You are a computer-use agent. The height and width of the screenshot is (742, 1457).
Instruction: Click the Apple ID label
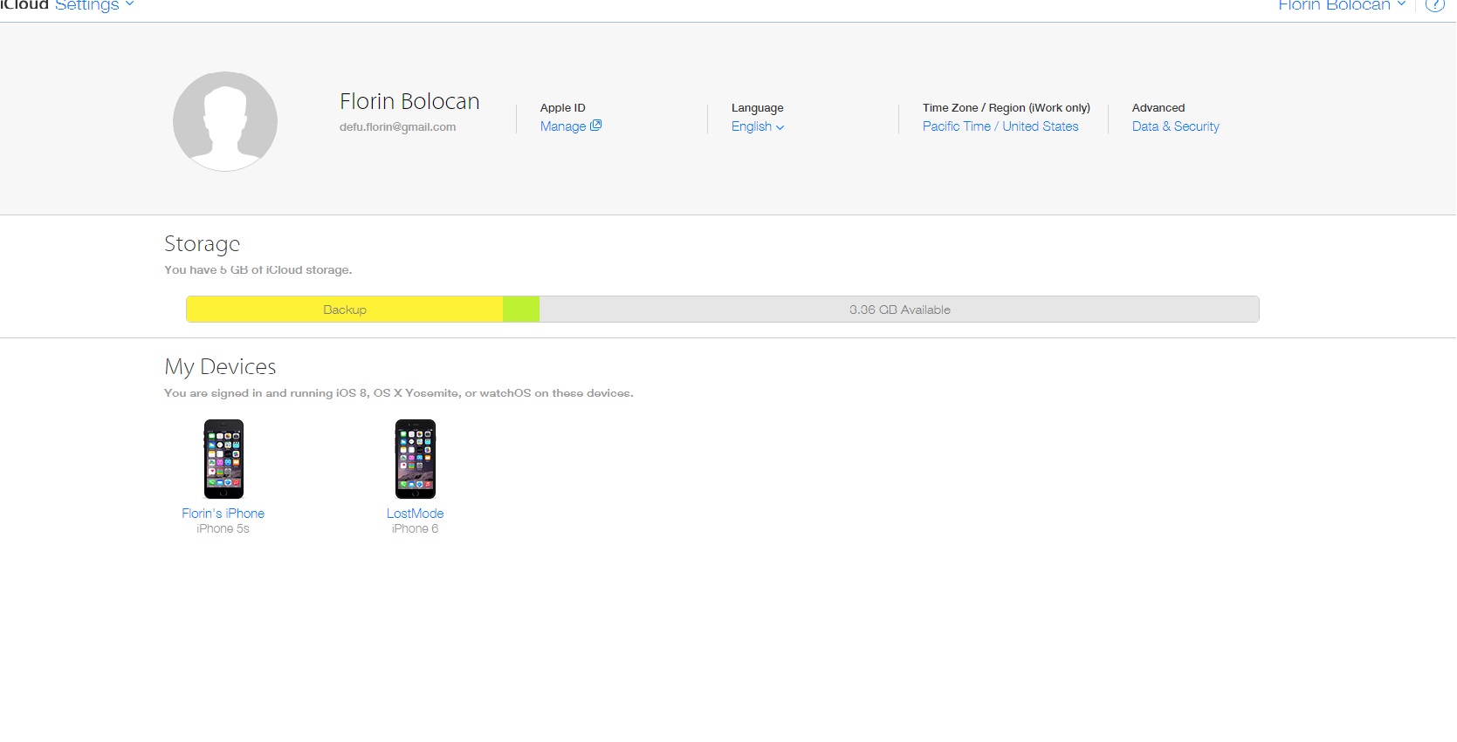point(563,108)
